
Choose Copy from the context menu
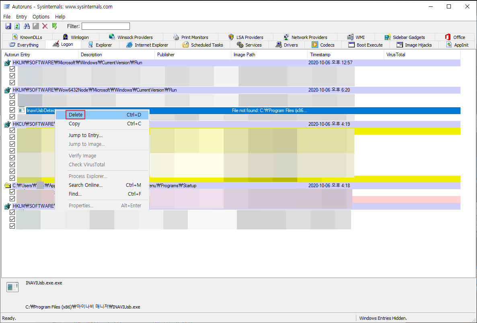click(x=102, y=124)
